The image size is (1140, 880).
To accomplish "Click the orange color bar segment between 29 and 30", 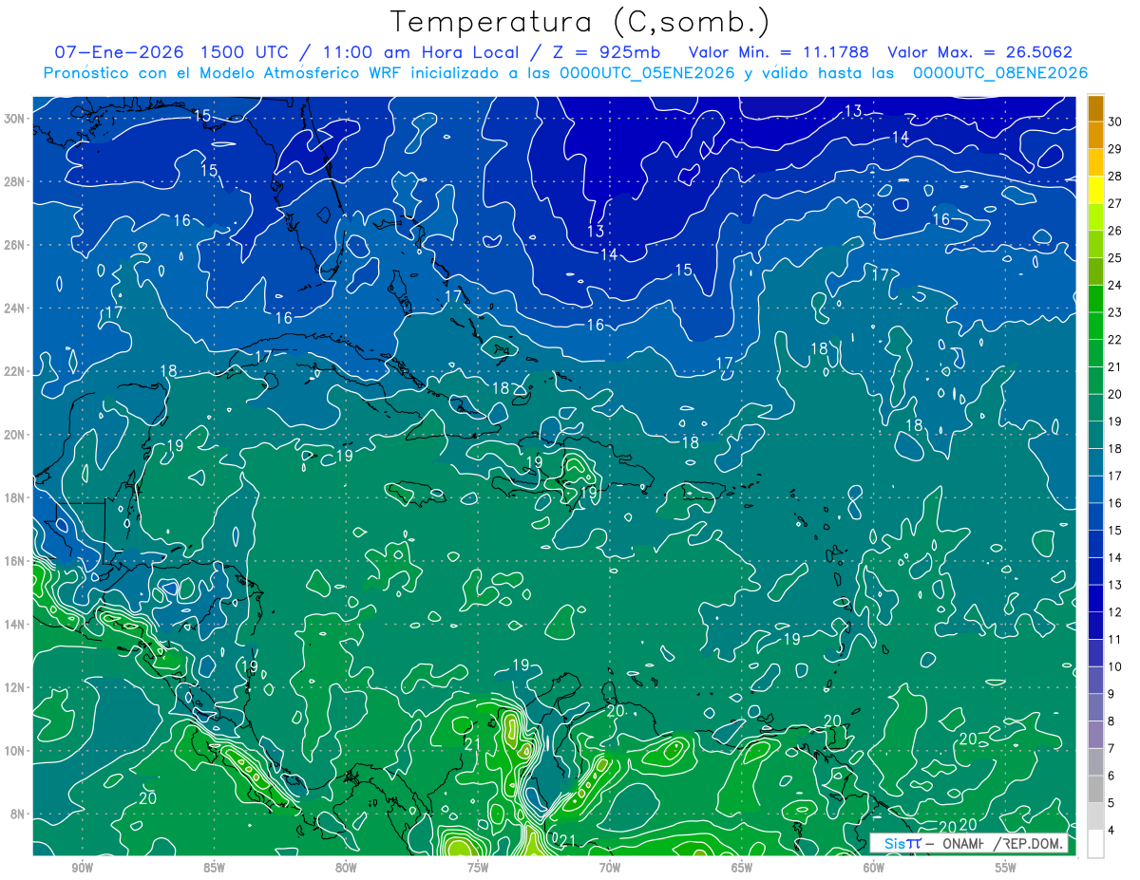I will [1095, 135].
